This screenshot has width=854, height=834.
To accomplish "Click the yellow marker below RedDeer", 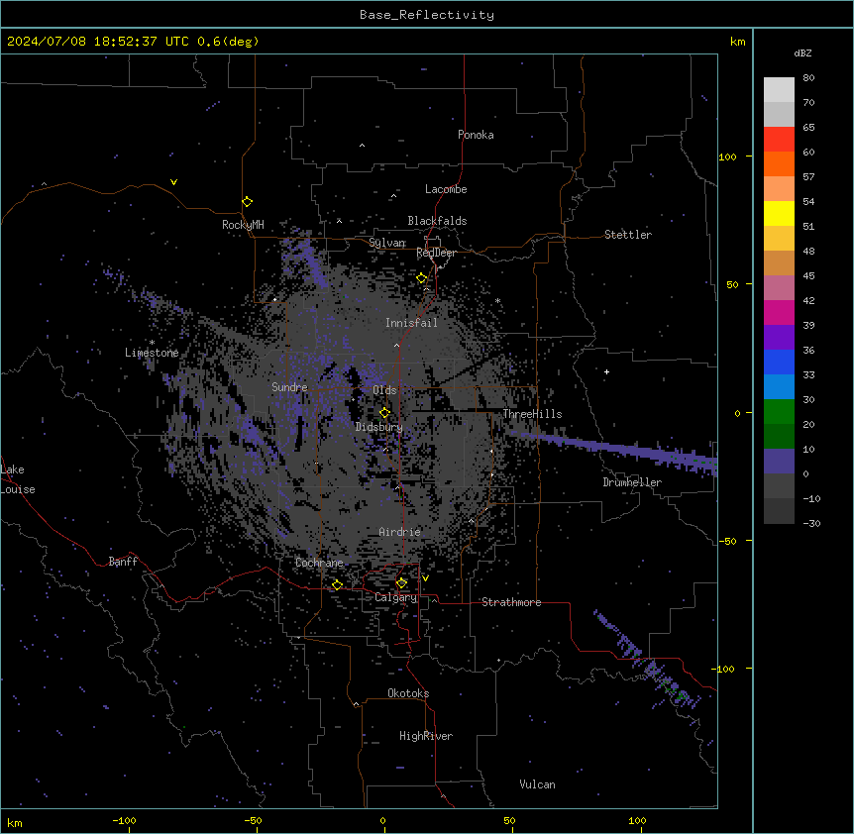I will tap(422, 278).
